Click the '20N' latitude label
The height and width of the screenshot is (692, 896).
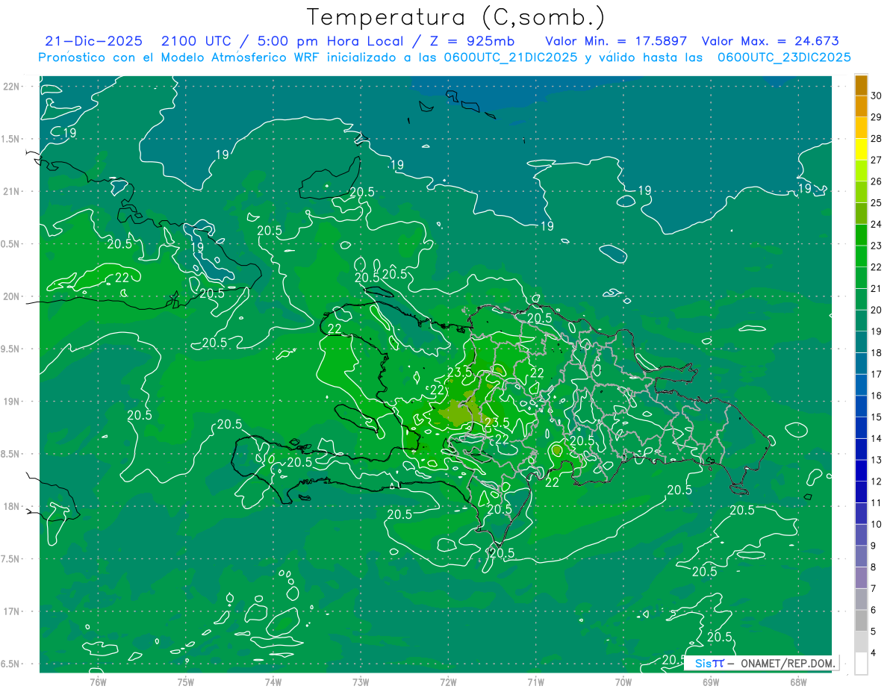click(10, 296)
